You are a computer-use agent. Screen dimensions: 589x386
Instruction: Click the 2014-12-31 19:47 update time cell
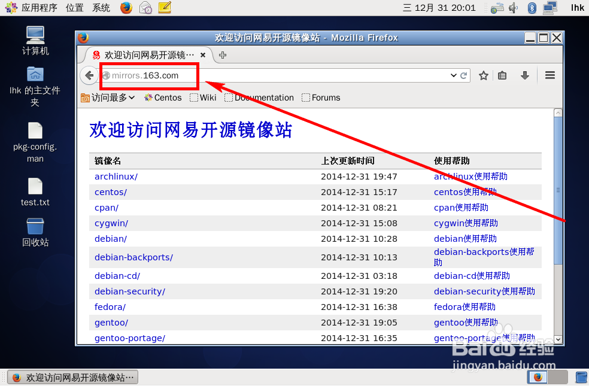point(359,177)
